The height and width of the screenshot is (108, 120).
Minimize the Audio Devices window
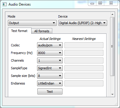pos(92,3)
